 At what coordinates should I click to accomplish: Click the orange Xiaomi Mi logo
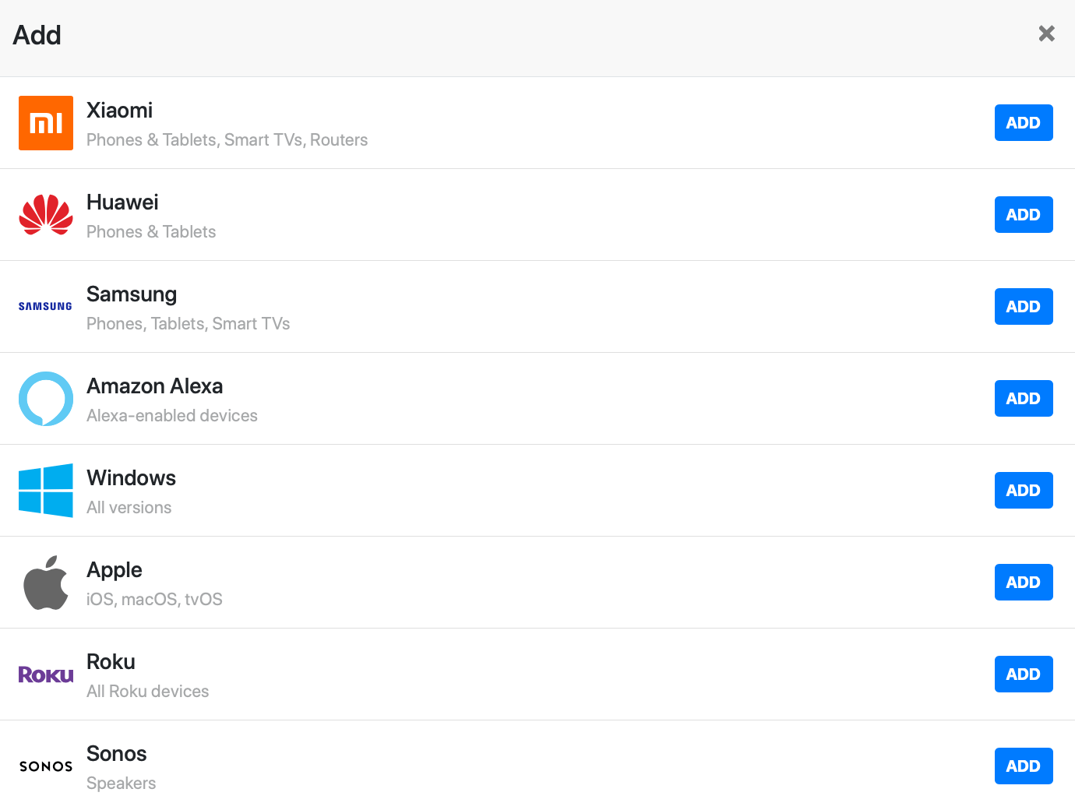(x=46, y=123)
